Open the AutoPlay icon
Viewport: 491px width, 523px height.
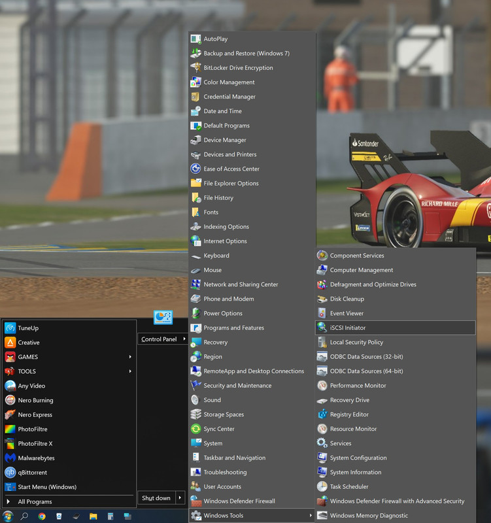coord(195,39)
